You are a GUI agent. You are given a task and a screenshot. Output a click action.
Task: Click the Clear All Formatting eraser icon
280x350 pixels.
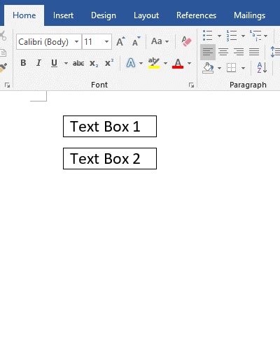[x=186, y=41]
